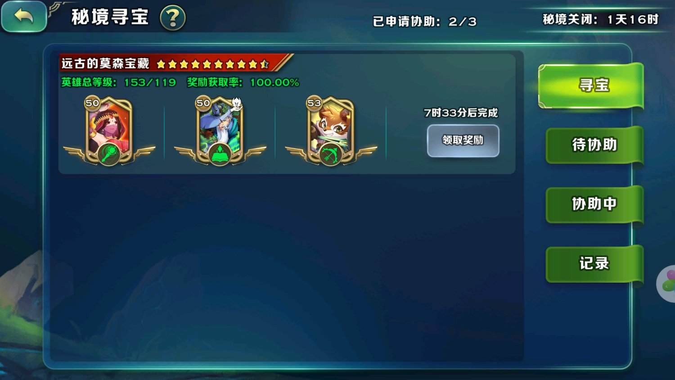Image resolution: width=675 pixels, height=380 pixels.
Task: Click the level 50 badge on the dancer
Action: point(92,103)
